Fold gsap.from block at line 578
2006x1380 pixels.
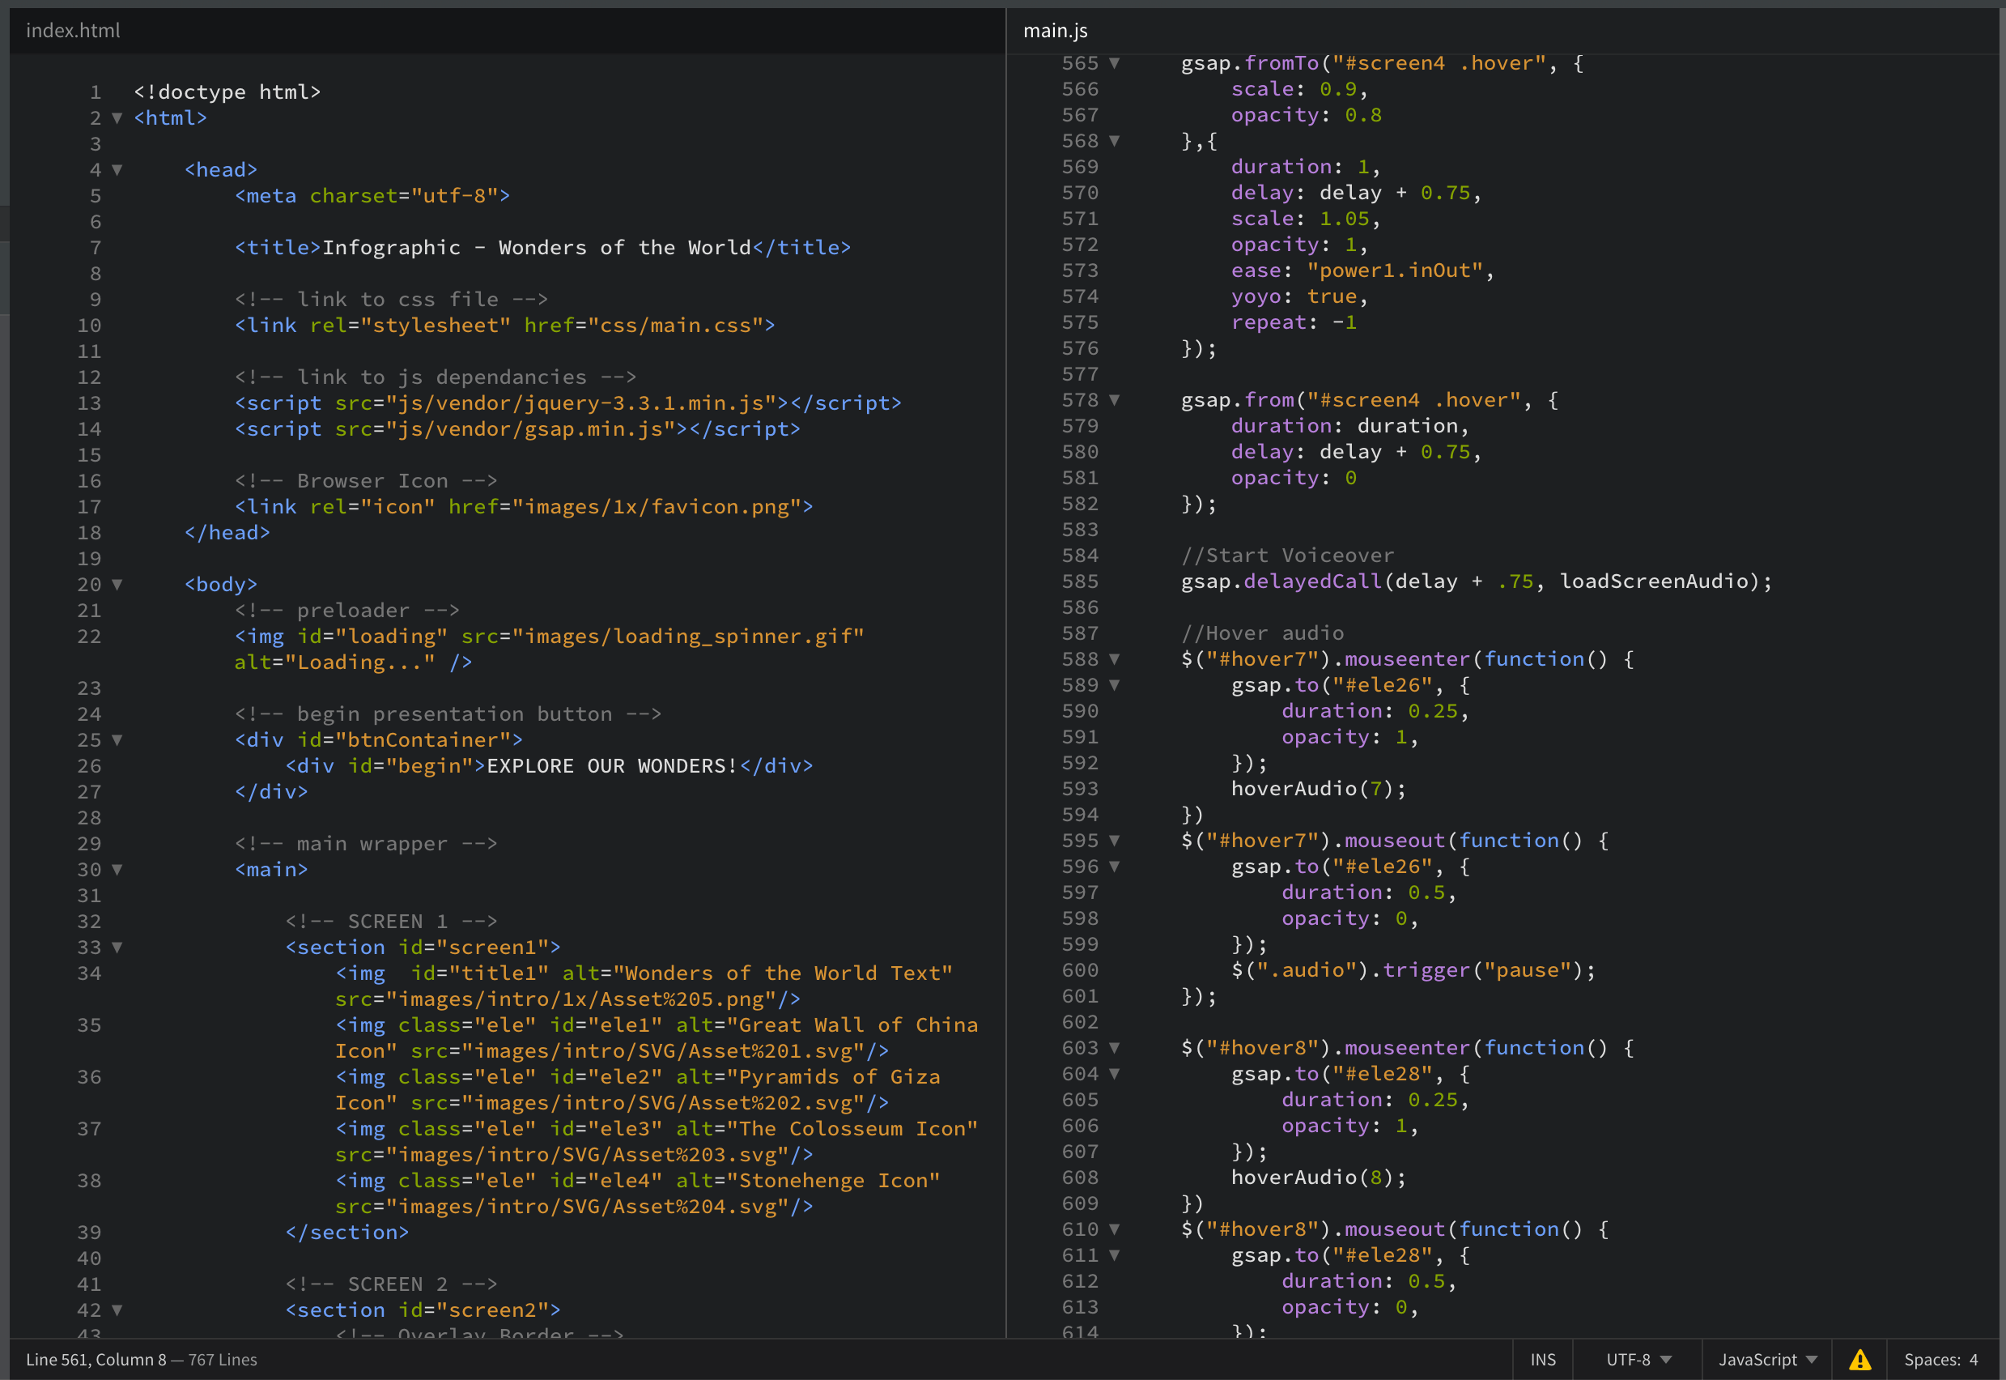tap(1114, 400)
